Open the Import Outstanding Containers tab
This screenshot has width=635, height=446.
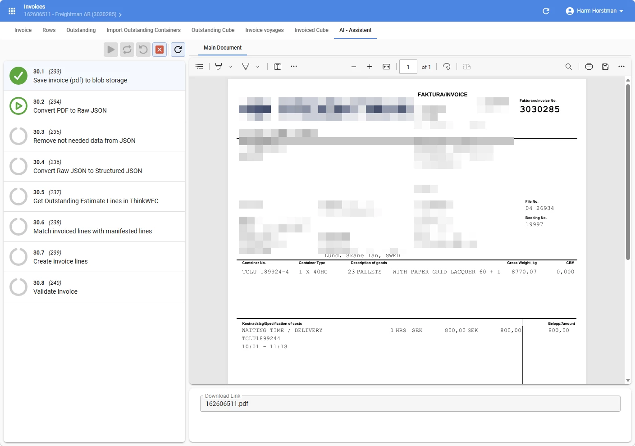pos(144,30)
